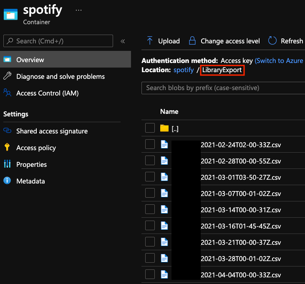Select checkbox for 2021-03-14T00-00-31Z.csv
The image size is (305, 284).
[x=150, y=209]
